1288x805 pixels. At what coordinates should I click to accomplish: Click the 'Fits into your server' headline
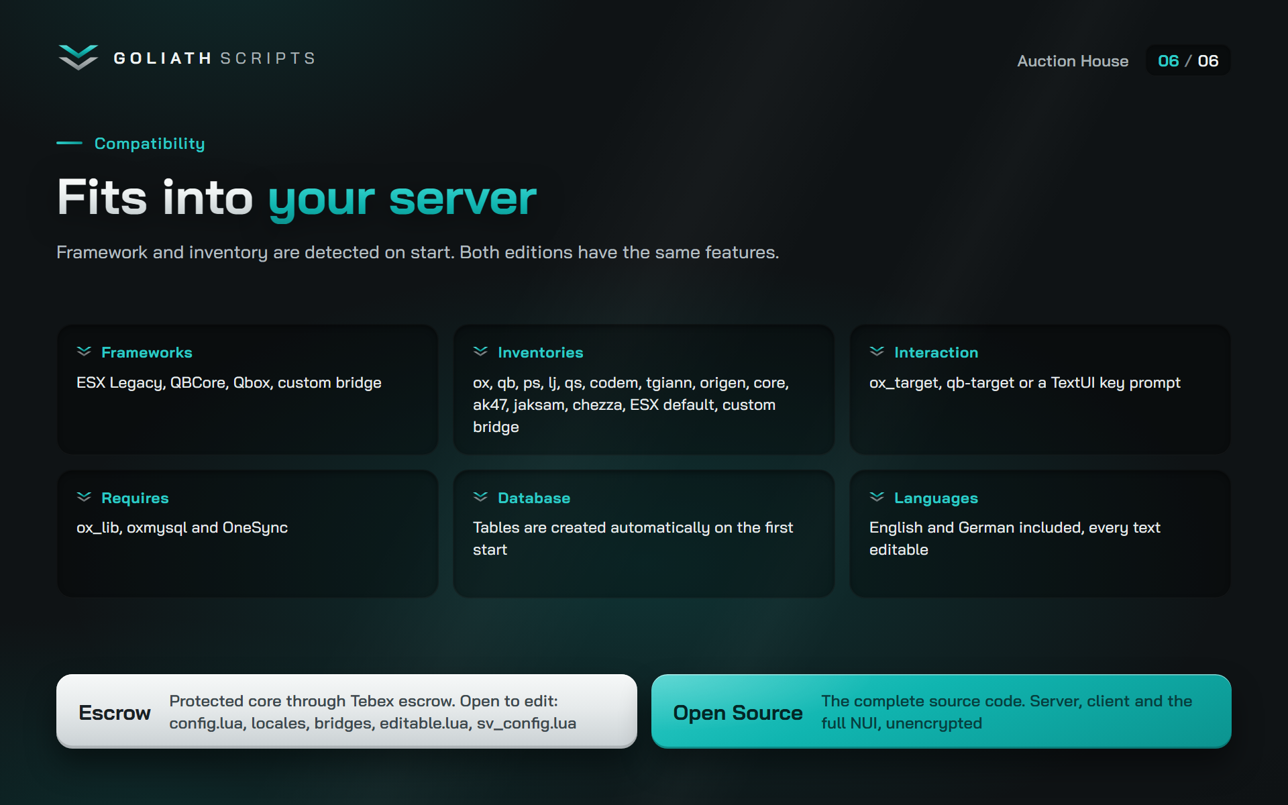[297, 198]
